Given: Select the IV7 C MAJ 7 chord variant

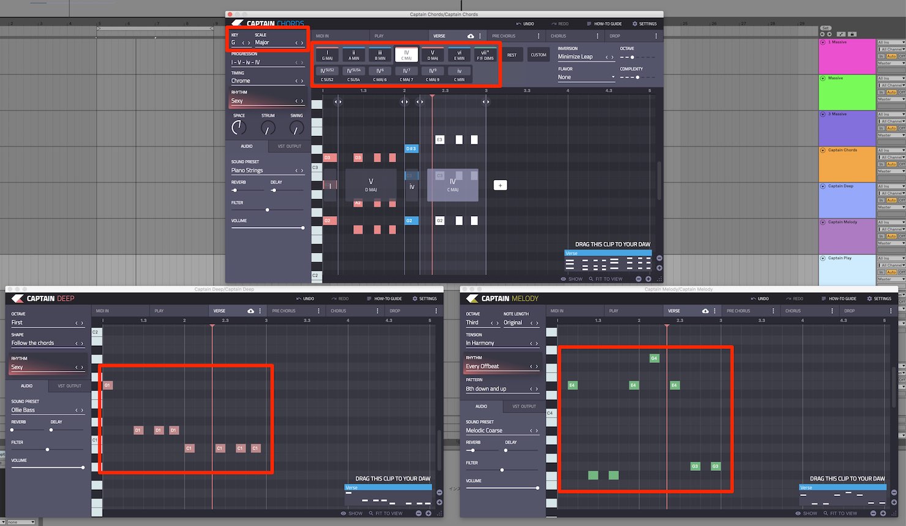Looking at the screenshot, I should (x=406, y=74).
